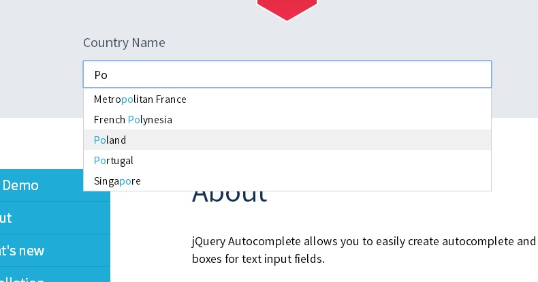Click the word 'France' in first suggestion
The height and width of the screenshot is (282, 538).
click(x=171, y=99)
